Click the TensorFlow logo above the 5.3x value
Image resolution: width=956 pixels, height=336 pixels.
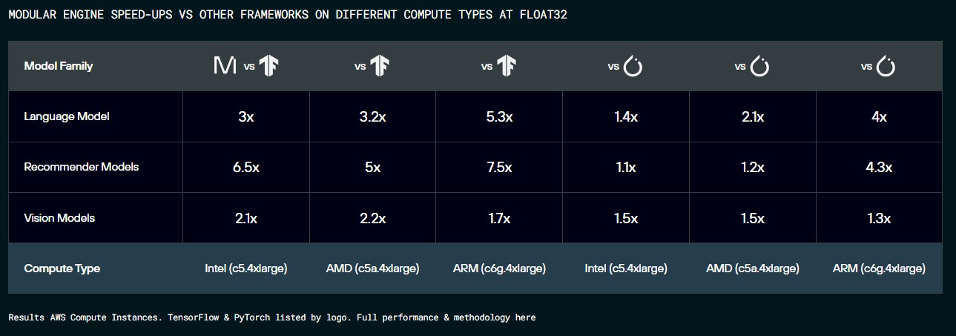click(x=507, y=66)
